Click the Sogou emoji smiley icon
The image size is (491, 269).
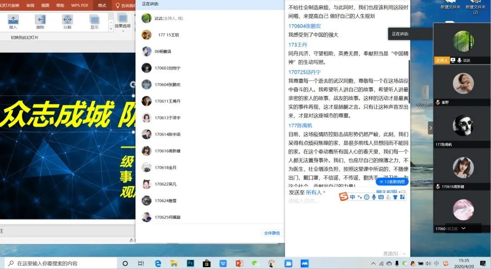tap(366, 197)
